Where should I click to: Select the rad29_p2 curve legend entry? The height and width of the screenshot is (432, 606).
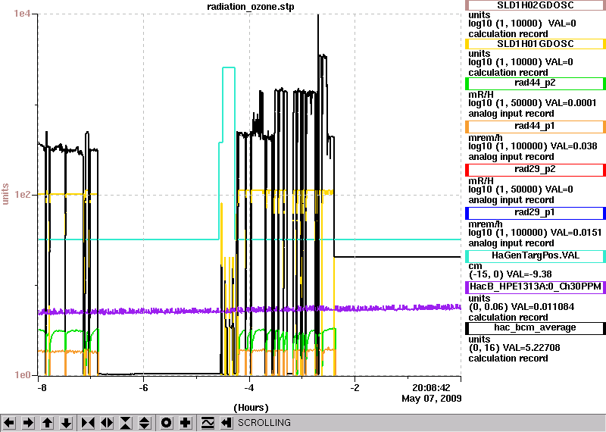[x=536, y=170]
